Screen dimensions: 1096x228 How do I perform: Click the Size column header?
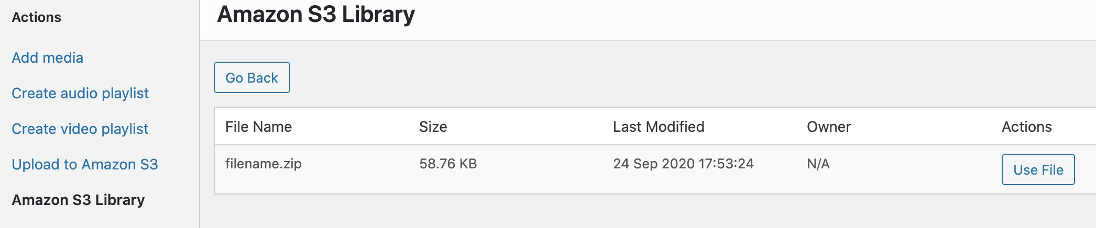coord(433,127)
